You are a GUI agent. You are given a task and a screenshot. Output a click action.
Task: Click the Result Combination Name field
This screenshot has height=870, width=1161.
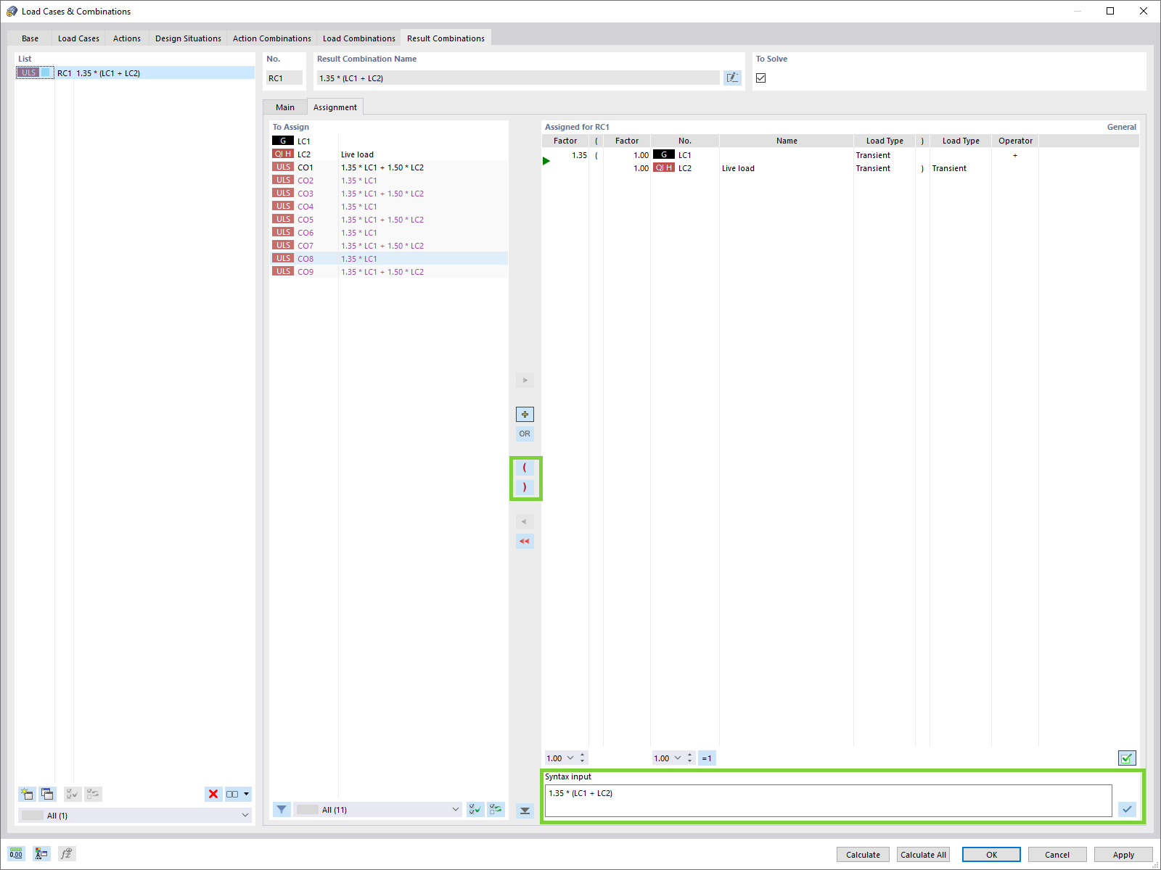pos(518,78)
